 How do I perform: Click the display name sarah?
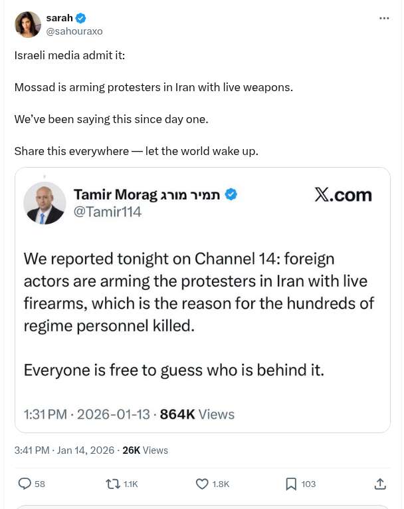pyautogui.click(x=59, y=18)
